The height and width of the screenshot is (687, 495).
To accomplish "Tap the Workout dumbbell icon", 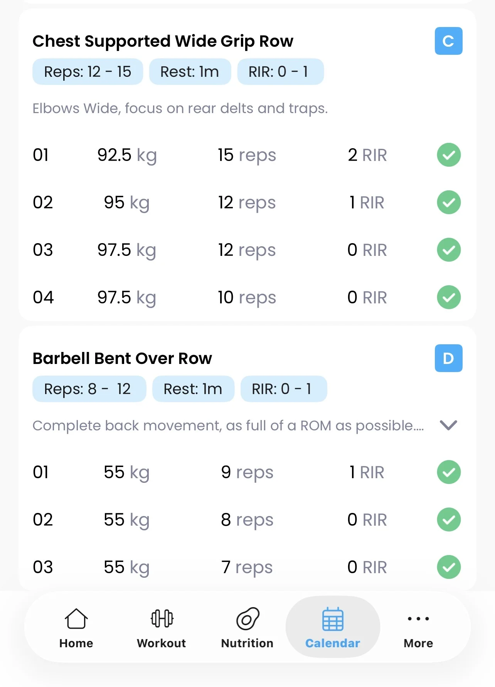I will click(x=162, y=618).
